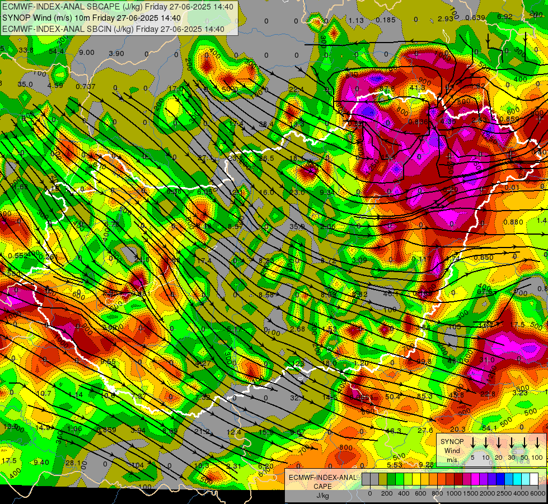Click the 26.5 value on the map
Screen dimensions: 548x504
(266, 158)
